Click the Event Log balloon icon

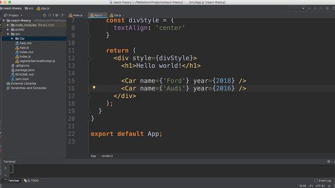pos(316,181)
